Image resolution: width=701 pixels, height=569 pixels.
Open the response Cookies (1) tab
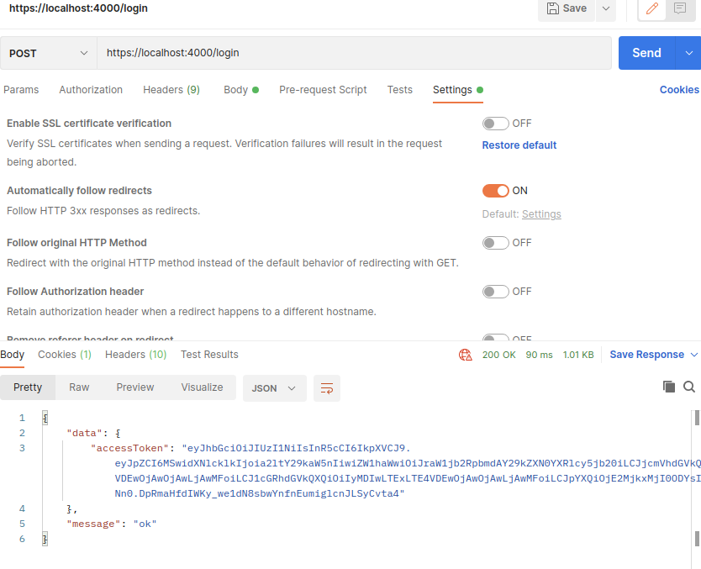(65, 355)
